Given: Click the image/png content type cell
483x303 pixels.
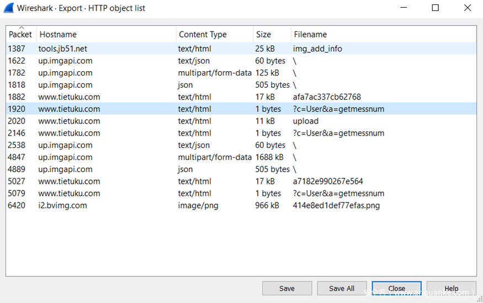Looking at the screenshot, I should point(198,205).
